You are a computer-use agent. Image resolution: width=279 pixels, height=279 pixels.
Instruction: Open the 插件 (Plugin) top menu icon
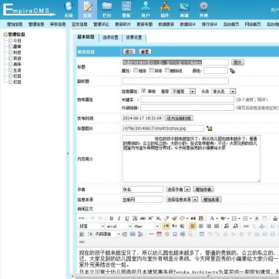click(165, 9)
